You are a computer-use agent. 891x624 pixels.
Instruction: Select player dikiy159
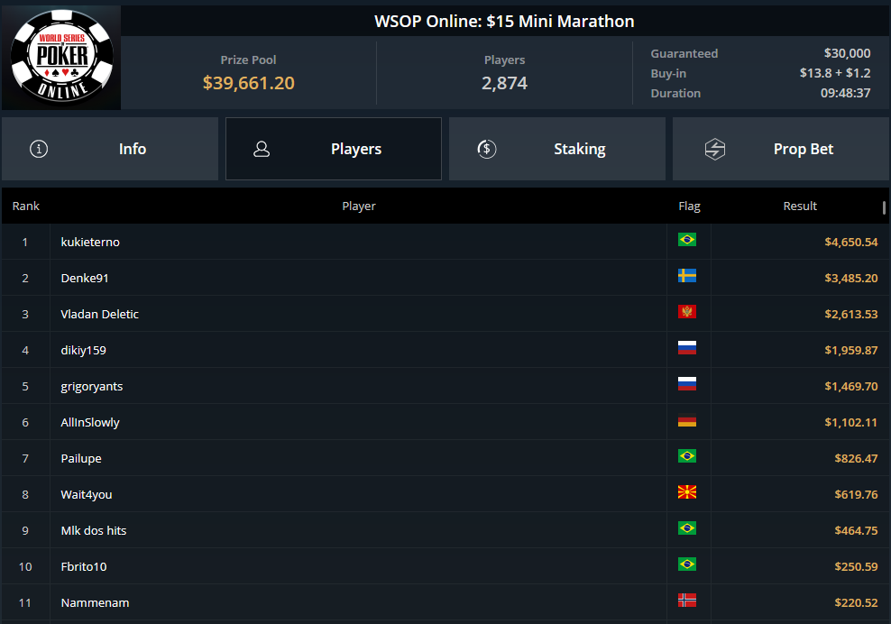click(x=83, y=350)
